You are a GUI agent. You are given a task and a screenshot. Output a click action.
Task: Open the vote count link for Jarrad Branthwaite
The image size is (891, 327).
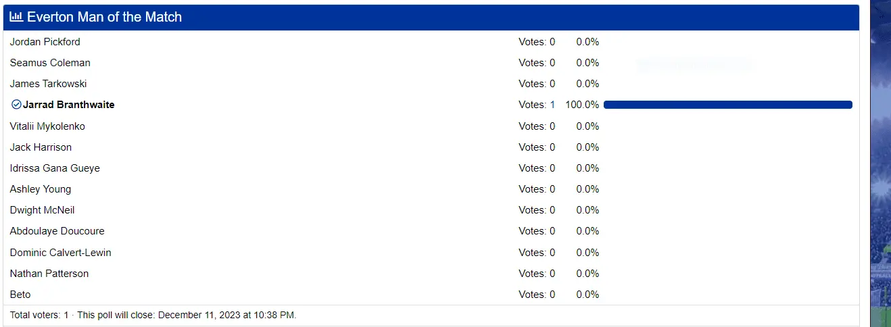click(552, 105)
